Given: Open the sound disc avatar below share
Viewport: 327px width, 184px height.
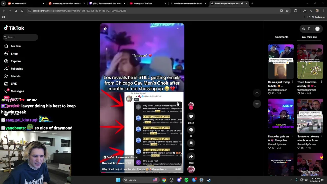Looking at the screenshot, I should tap(191, 169).
